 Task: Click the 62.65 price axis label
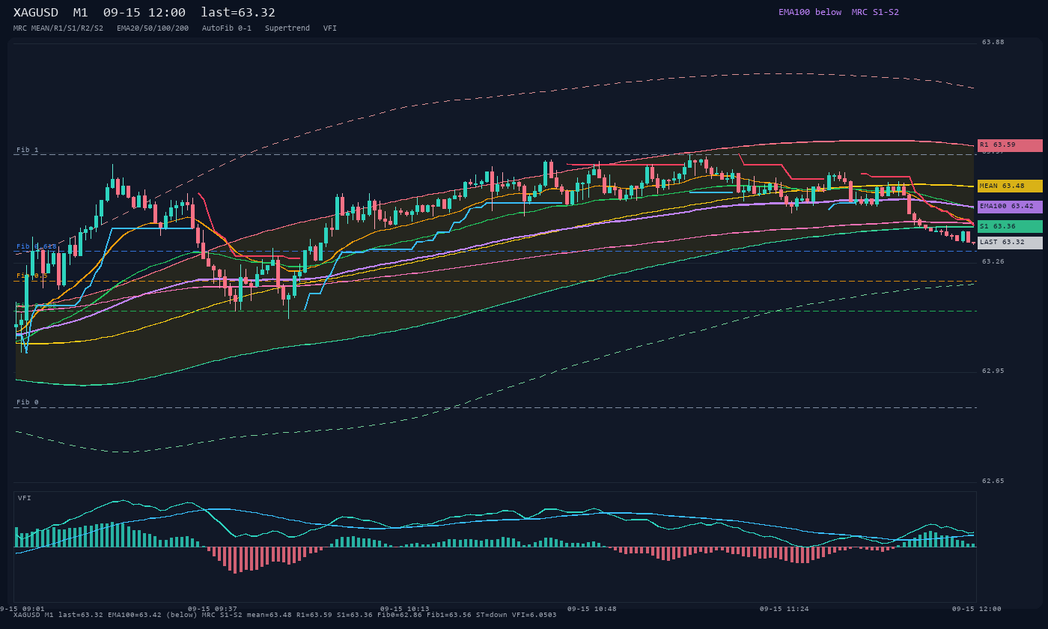click(x=993, y=481)
